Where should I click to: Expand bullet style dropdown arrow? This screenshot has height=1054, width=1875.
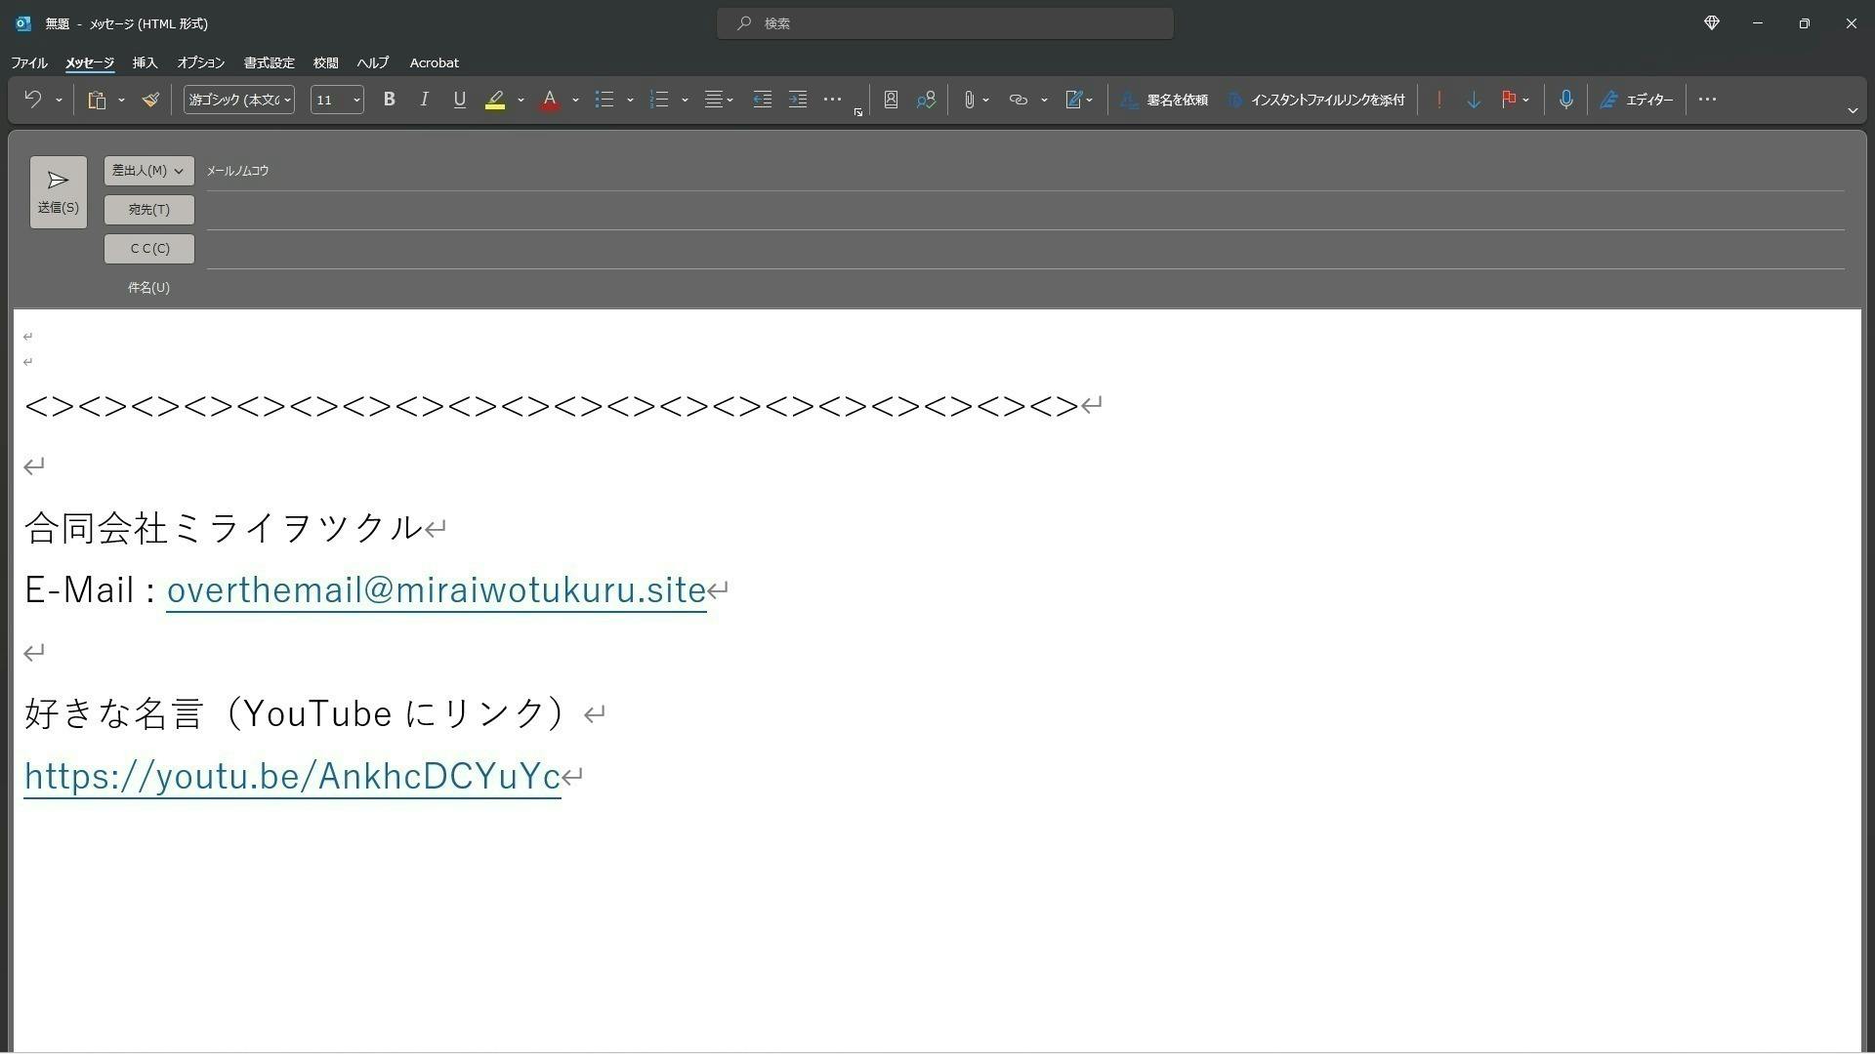(x=630, y=100)
